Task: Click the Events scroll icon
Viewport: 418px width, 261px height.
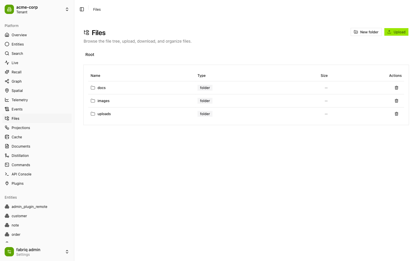Action: [x=7, y=109]
